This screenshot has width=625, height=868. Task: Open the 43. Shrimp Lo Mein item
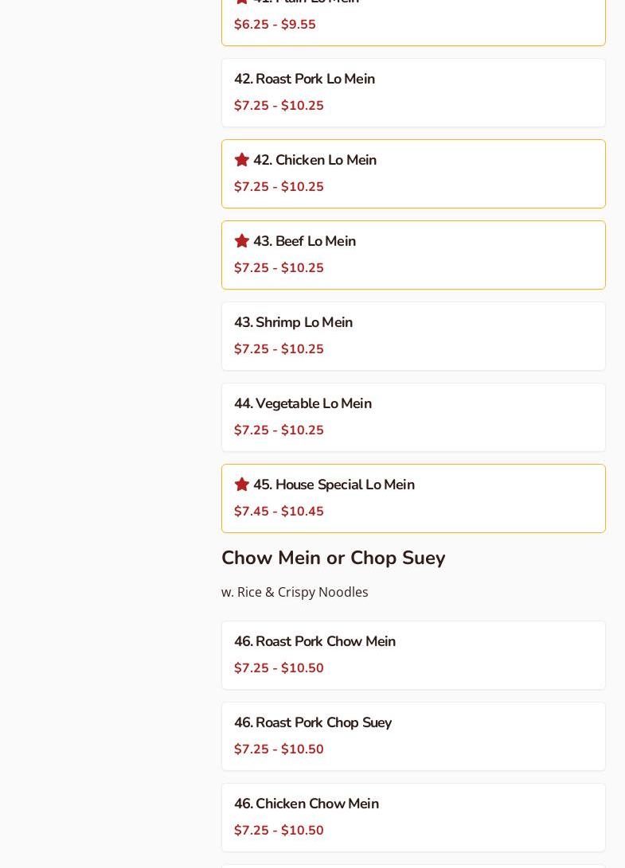coord(293,323)
